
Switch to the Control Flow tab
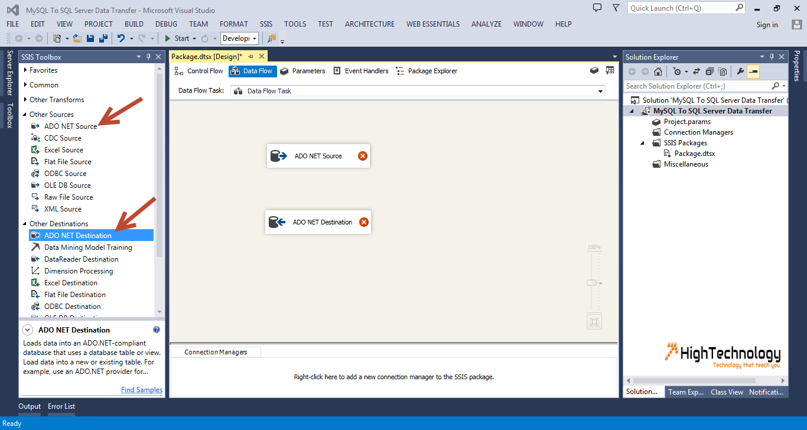[199, 71]
